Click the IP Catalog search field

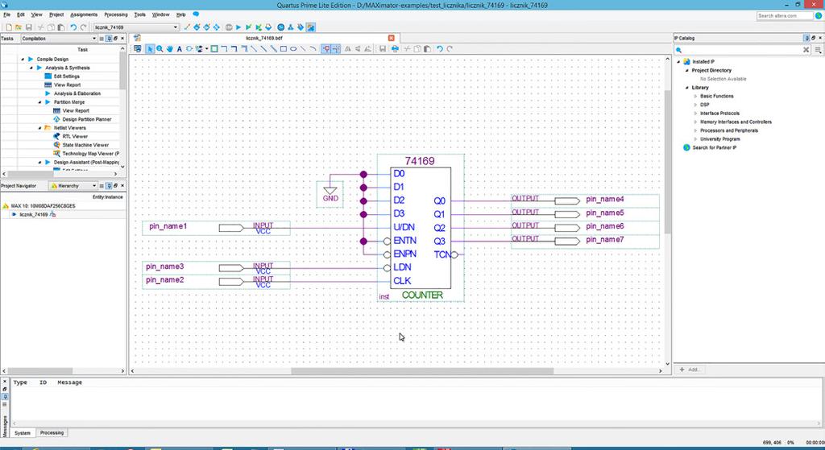pyautogui.click(x=742, y=50)
